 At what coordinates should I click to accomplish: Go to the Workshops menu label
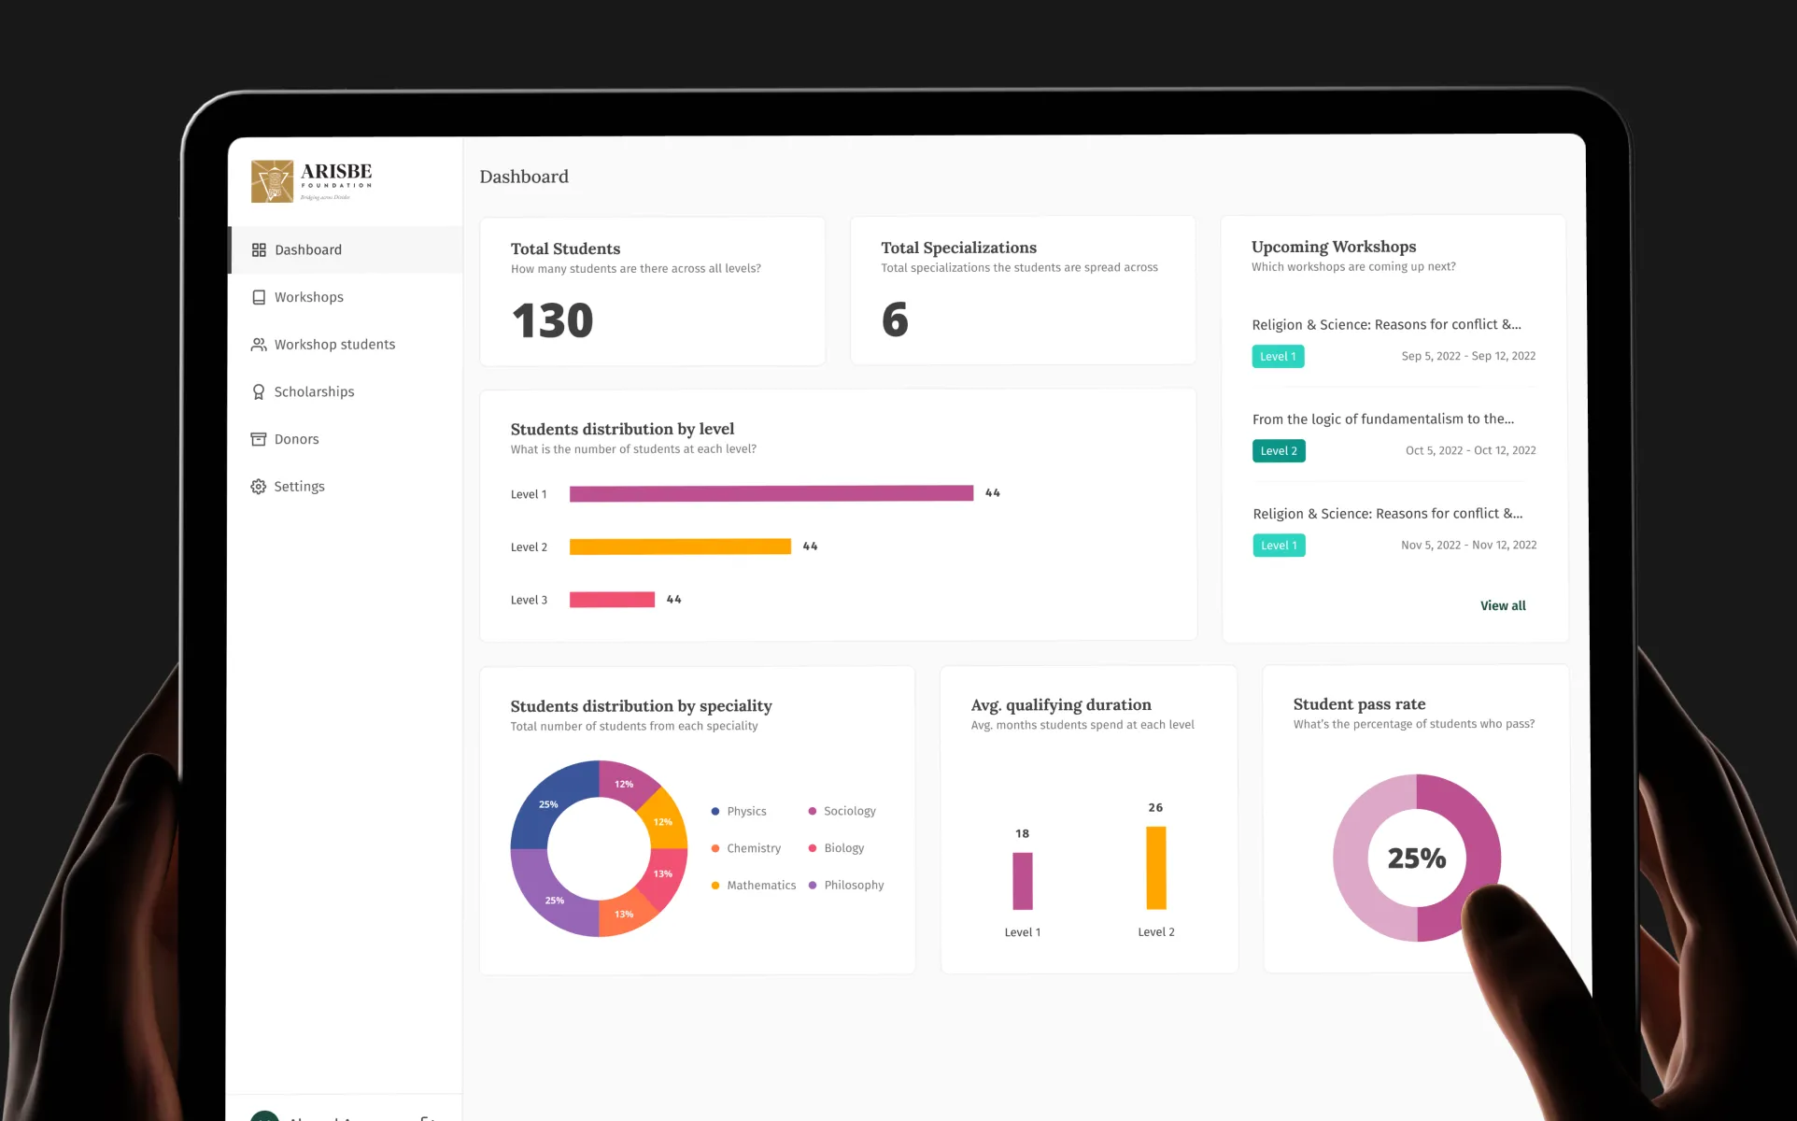coord(309,297)
